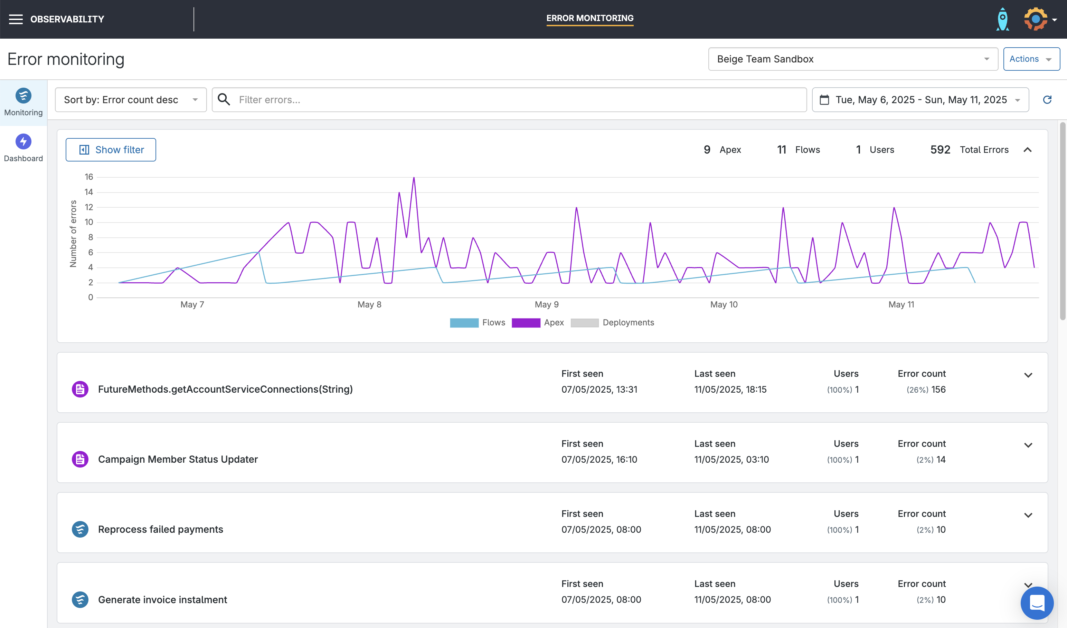
Task: Click the rocket icon in header
Action: pyautogui.click(x=1002, y=19)
